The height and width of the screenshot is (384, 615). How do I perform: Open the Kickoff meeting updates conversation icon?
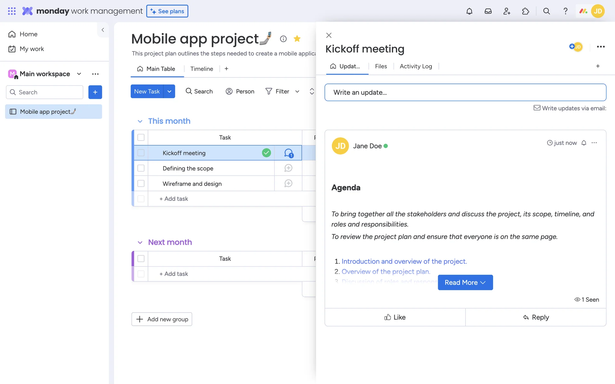[288, 153]
